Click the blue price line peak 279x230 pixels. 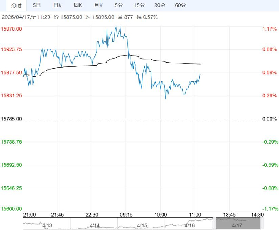tap(118, 28)
